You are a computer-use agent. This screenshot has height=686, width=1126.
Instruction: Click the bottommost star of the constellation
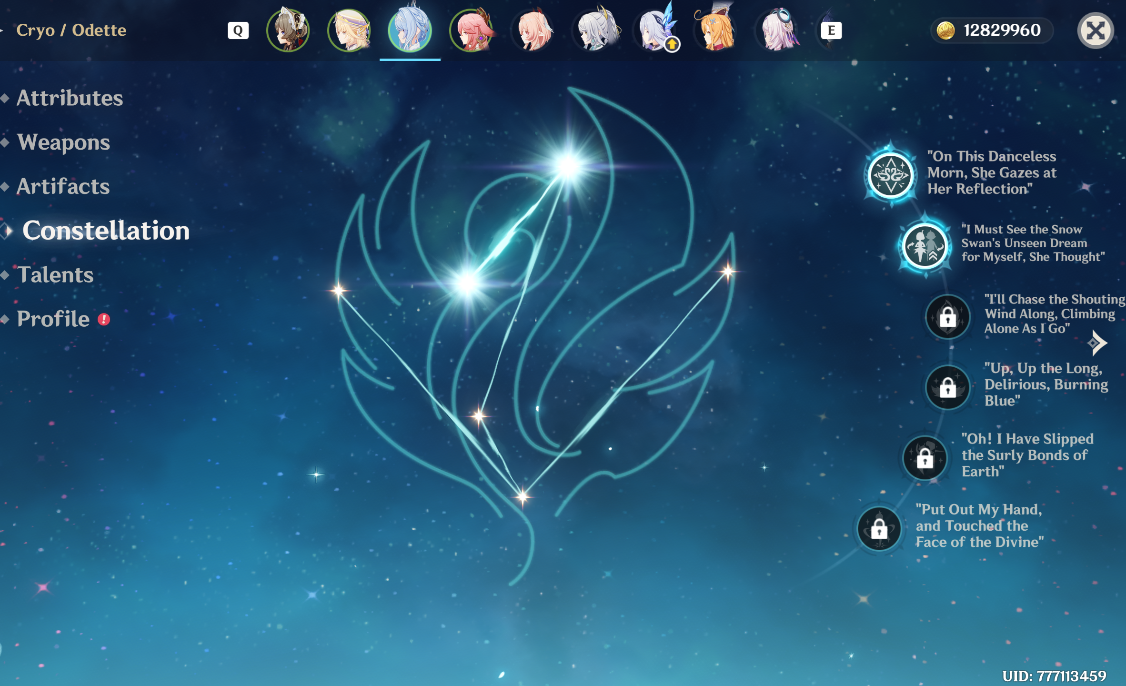(x=523, y=497)
